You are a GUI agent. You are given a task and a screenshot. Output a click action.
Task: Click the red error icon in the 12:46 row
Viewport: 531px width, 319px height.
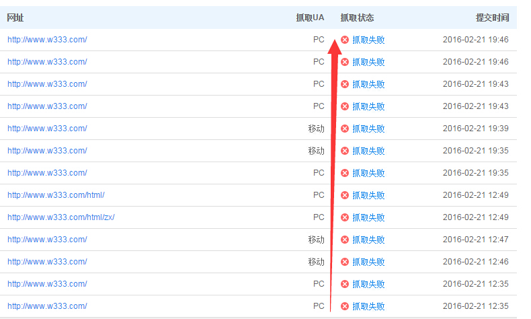(x=345, y=262)
